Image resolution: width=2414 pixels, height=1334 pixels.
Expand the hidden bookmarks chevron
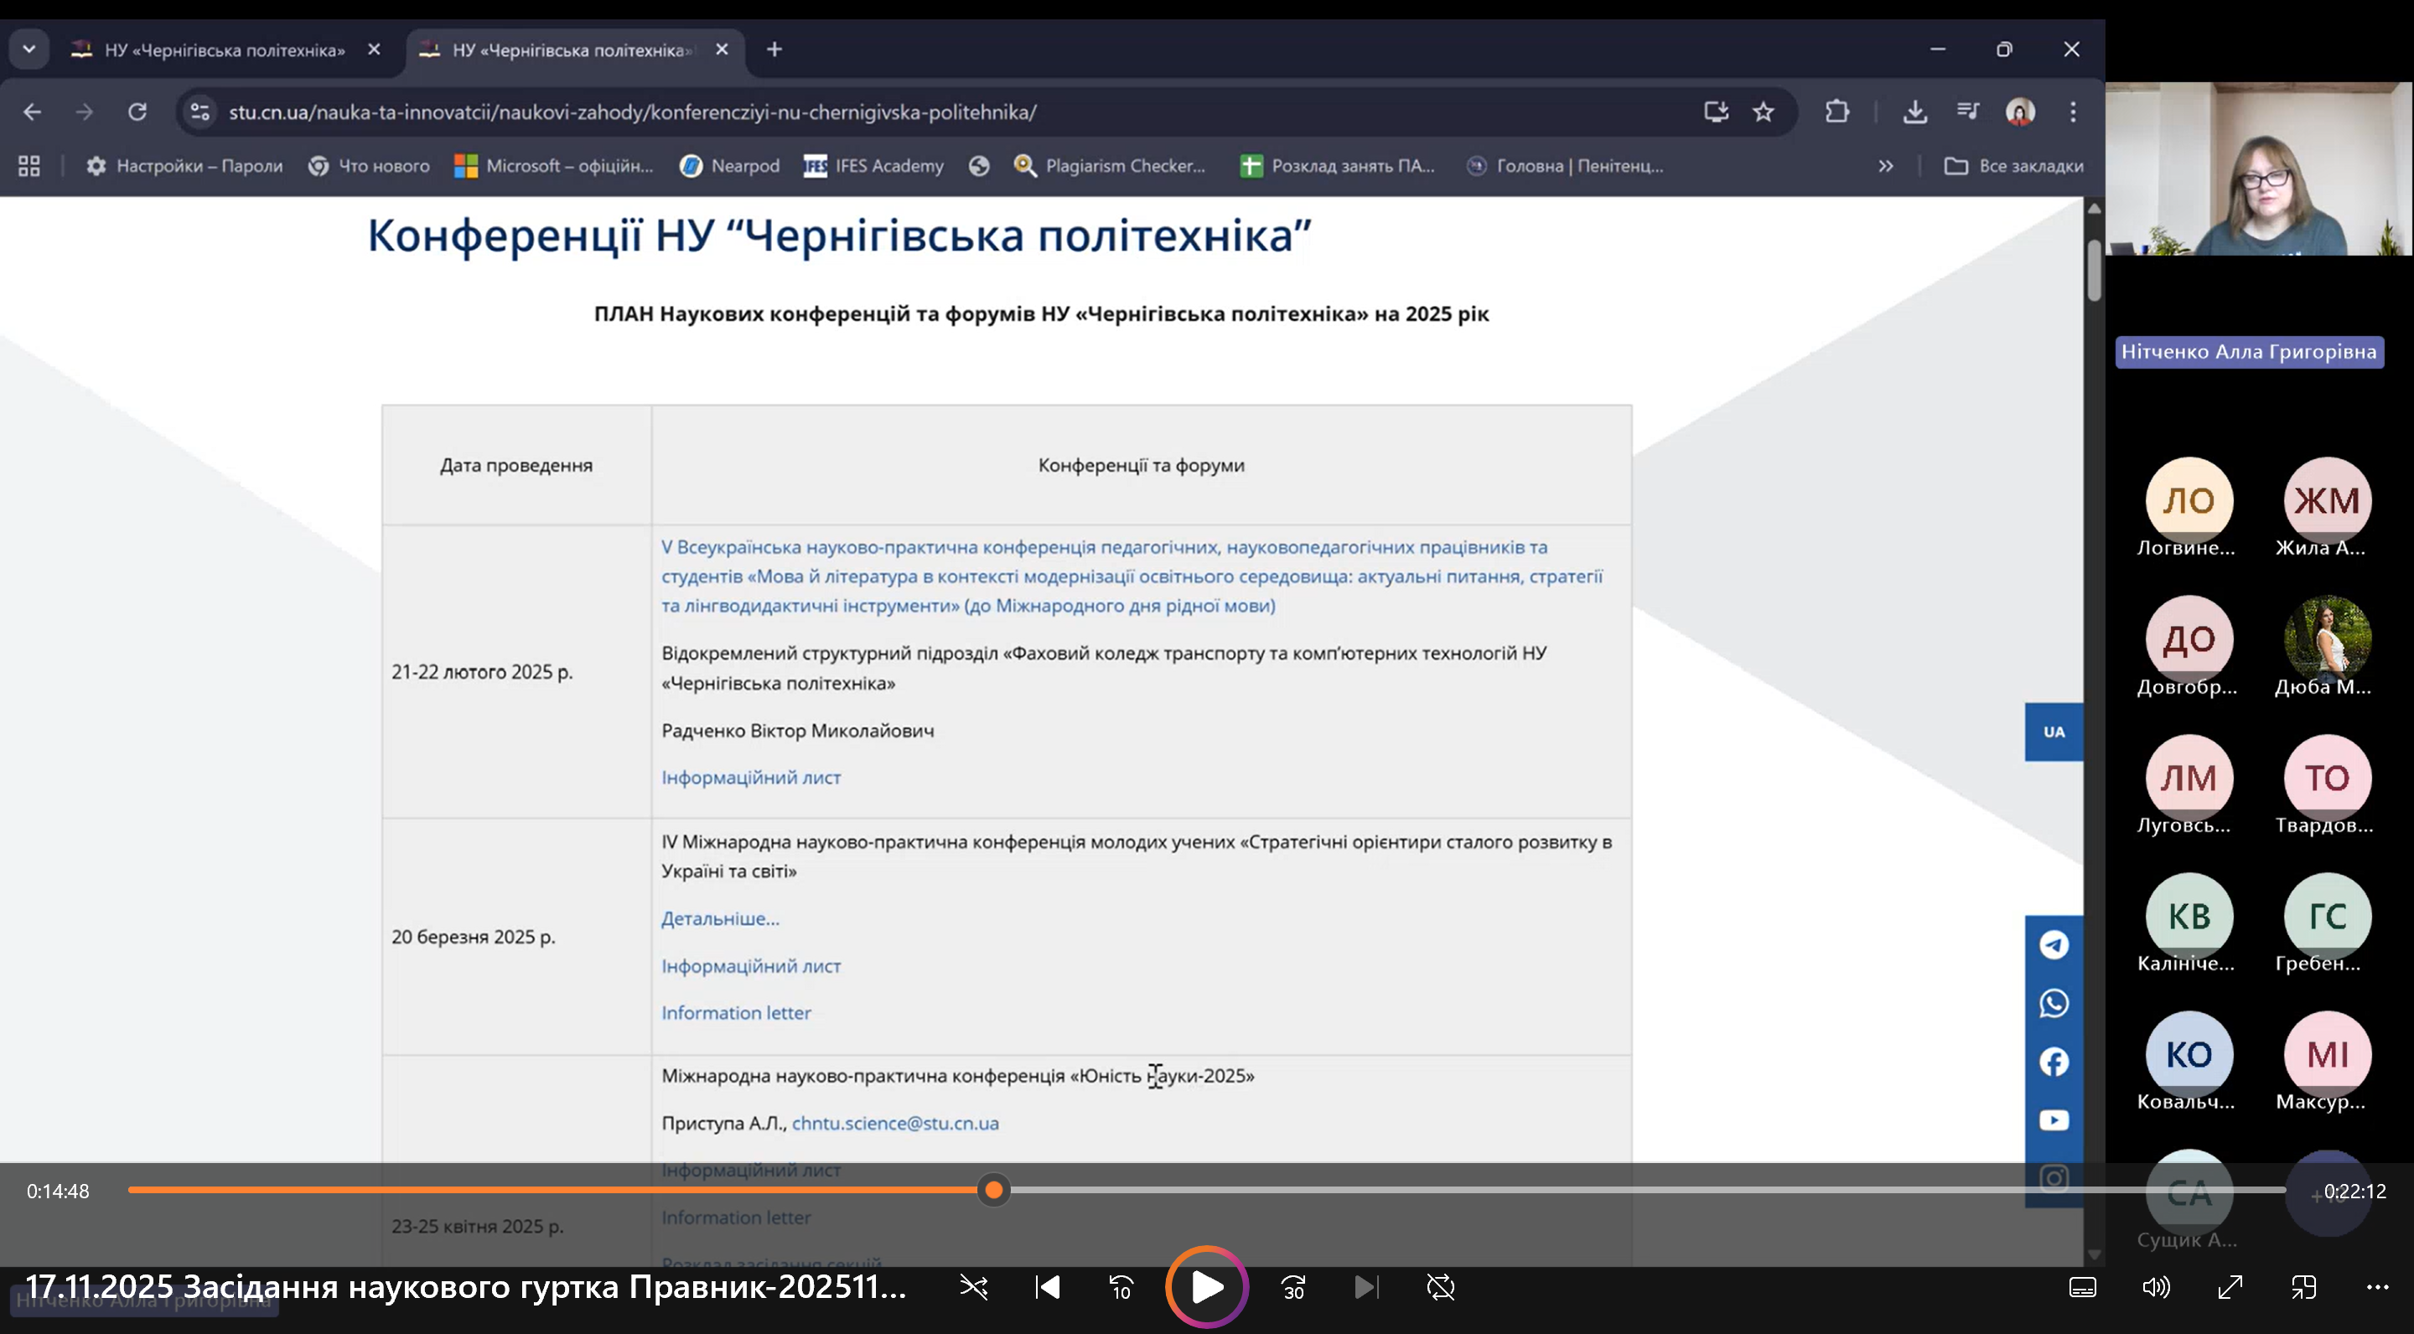tap(1885, 166)
